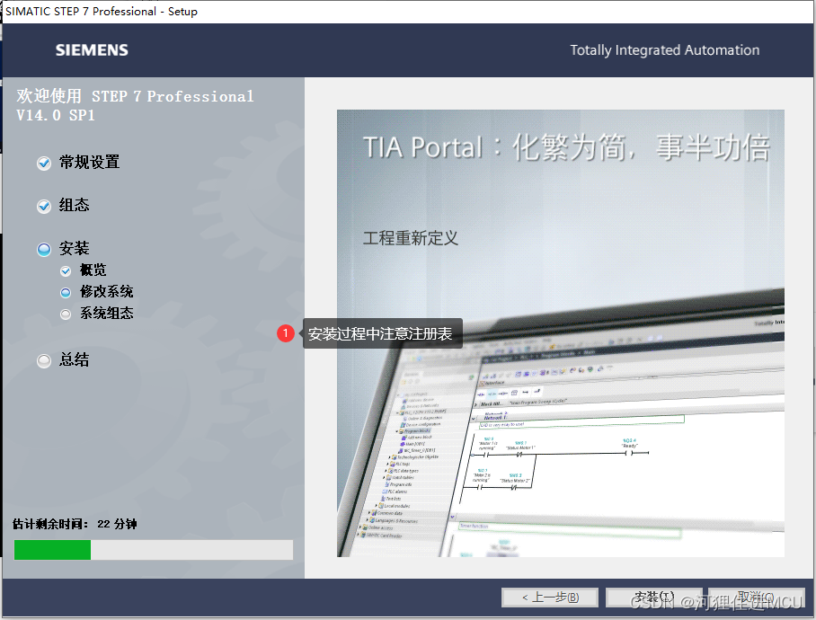816x620 pixels.
Task: Click the green installation progress bar
Action: point(154,550)
